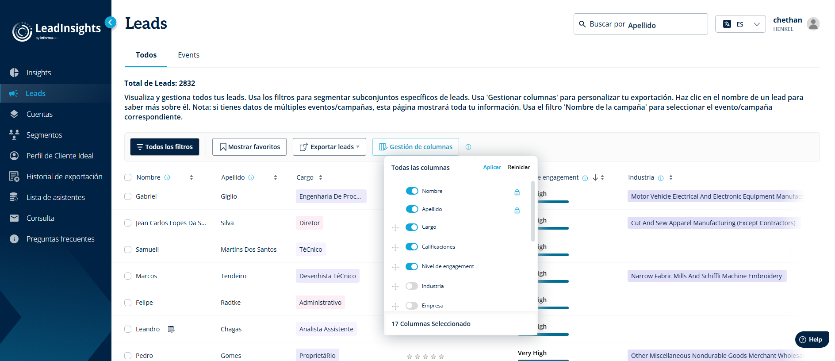Disable the Calificaciones column toggle
Viewport: 835px width, 361px height.
point(412,246)
